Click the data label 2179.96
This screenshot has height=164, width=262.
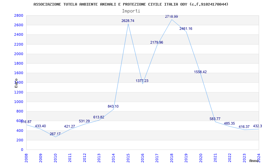(x=157, y=42)
